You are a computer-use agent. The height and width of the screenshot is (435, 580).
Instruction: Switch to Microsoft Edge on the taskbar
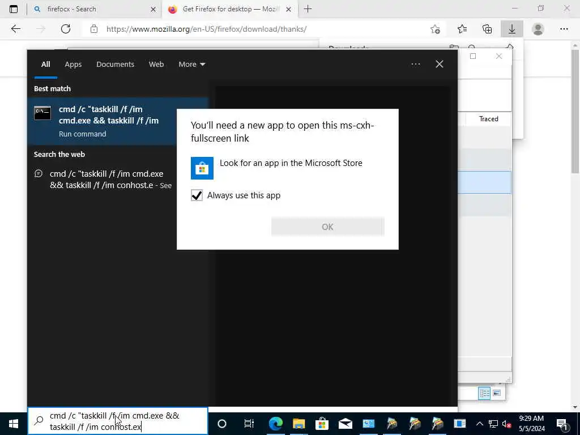click(276, 424)
